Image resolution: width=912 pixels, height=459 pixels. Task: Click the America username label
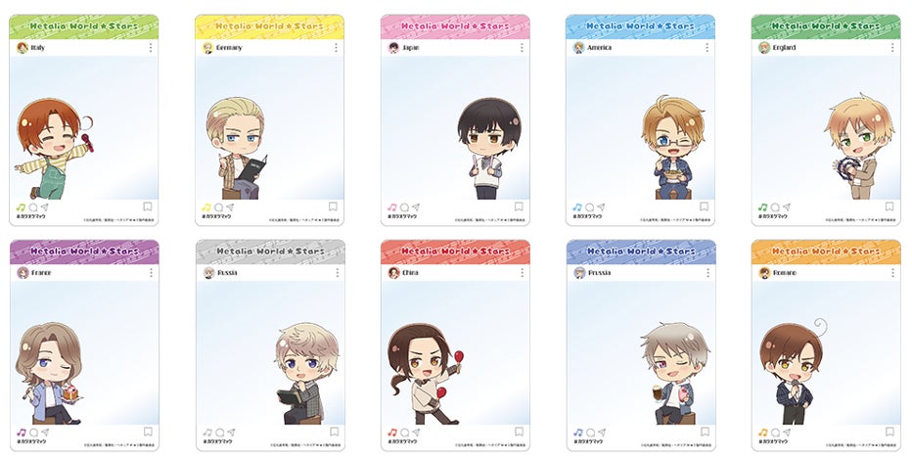coord(599,48)
